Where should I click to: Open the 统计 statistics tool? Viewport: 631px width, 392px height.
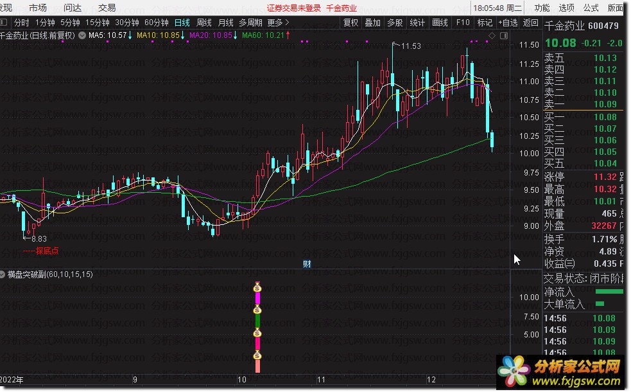pos(417,22)
